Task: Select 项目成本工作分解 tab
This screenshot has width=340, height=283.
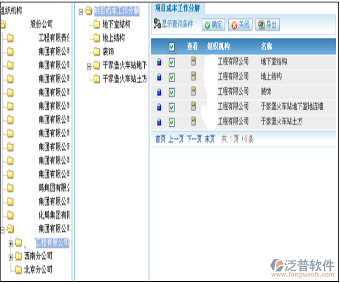Action: (x=178, y=9)
